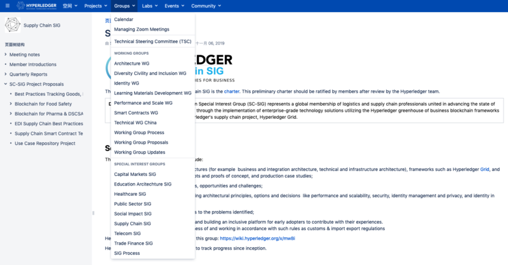Image resolution: width=508 pixels, height=265 pixels.
Task: Choose Trade Finance SIG in dropdown
Action: [133, 243]
